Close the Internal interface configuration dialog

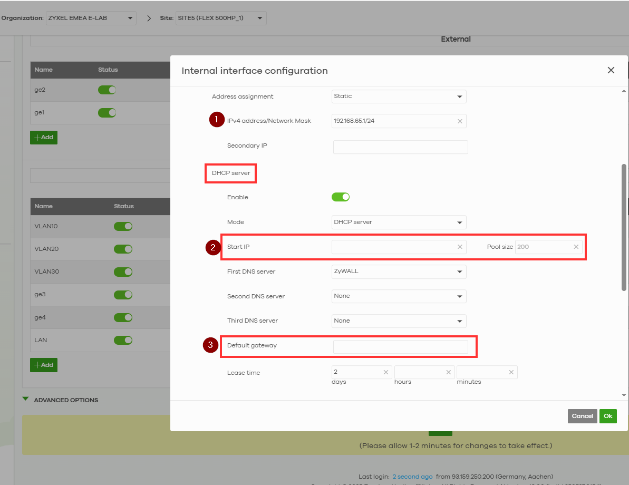[x=611, y=70]
